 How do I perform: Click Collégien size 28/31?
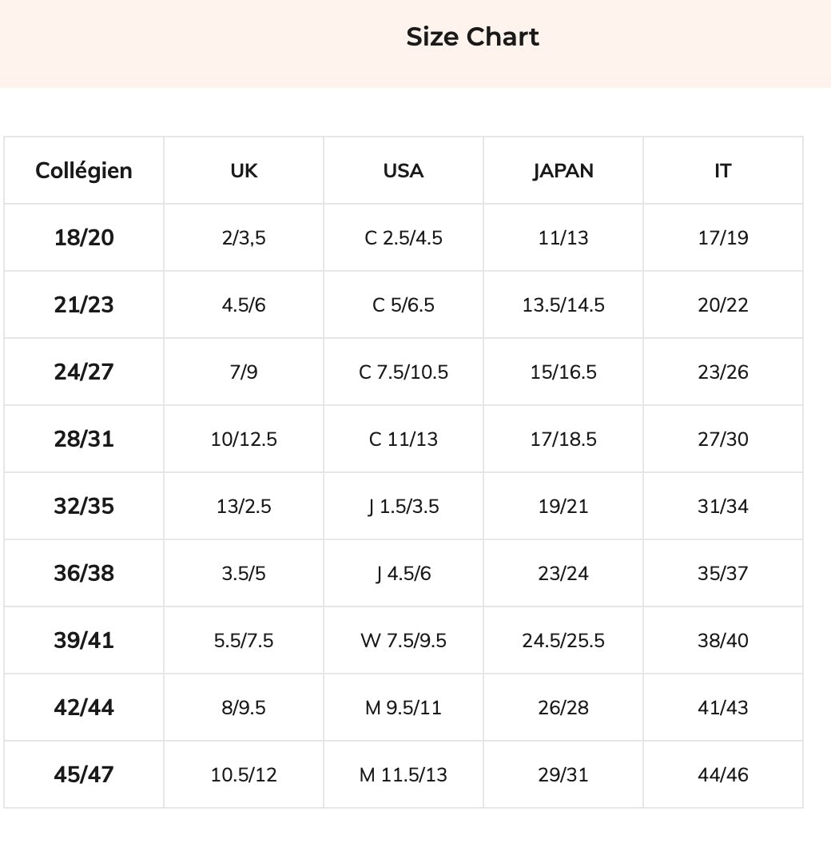84,439
